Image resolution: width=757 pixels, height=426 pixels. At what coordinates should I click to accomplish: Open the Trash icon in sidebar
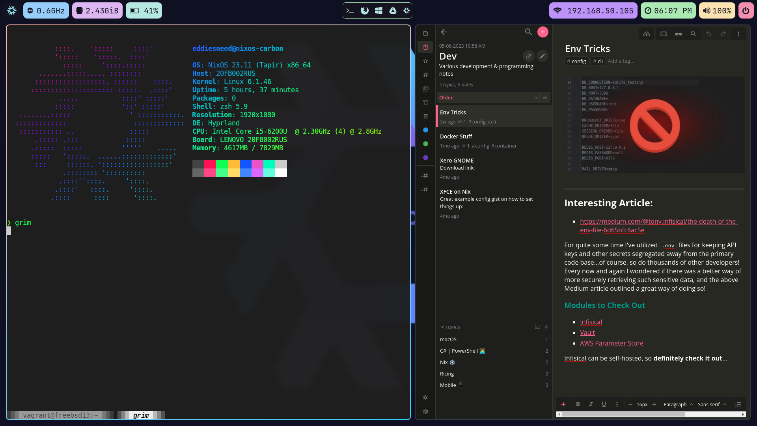tap(425, 116)
